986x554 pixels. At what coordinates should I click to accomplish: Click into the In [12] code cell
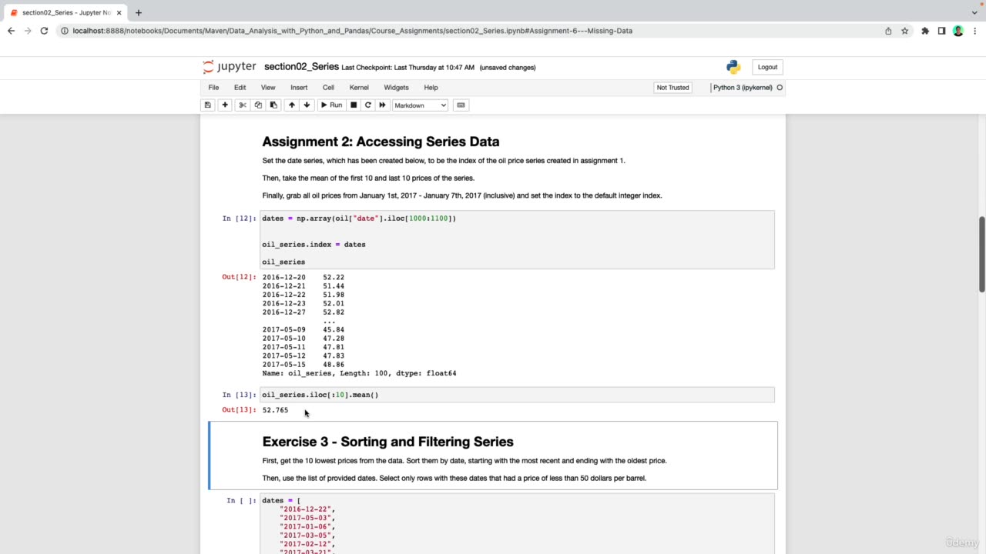tap(517, 239)
